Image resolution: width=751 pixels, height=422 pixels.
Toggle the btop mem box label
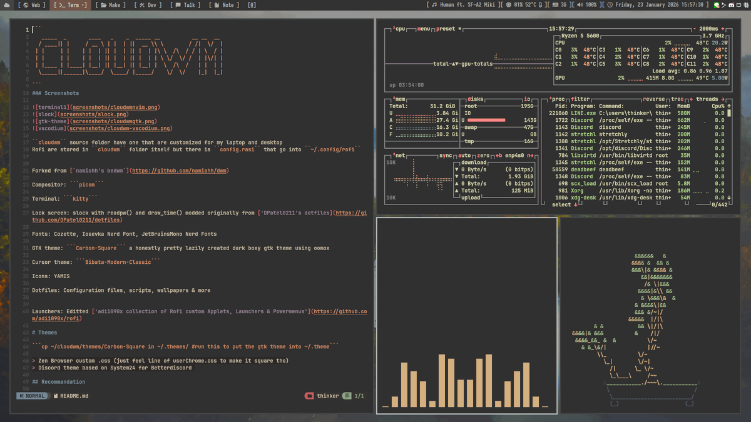coord(399,99)
